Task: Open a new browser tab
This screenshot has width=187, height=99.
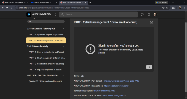Action: coord(90,2)
